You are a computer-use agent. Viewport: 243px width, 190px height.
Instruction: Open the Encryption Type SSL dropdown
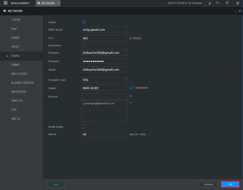pos(104,80)
